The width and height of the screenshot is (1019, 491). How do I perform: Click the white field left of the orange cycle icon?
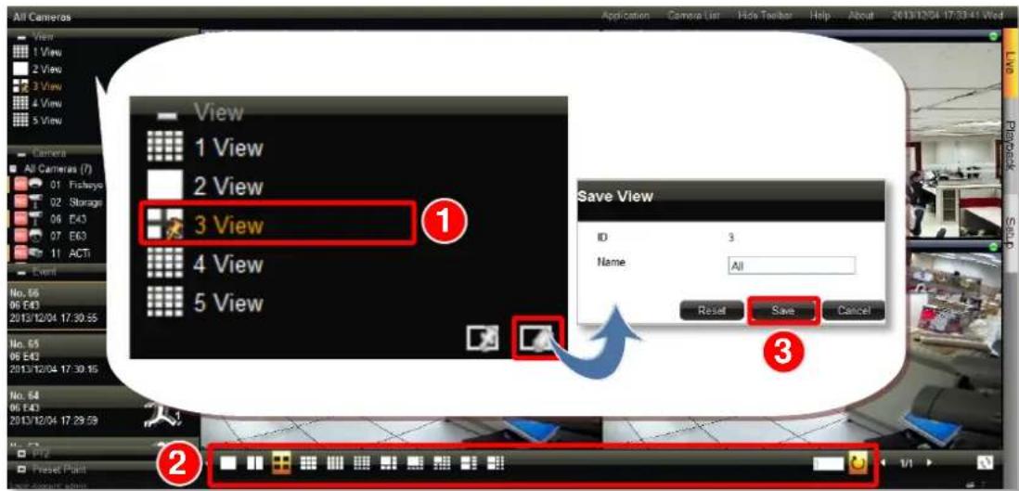[x=829, y=464]
